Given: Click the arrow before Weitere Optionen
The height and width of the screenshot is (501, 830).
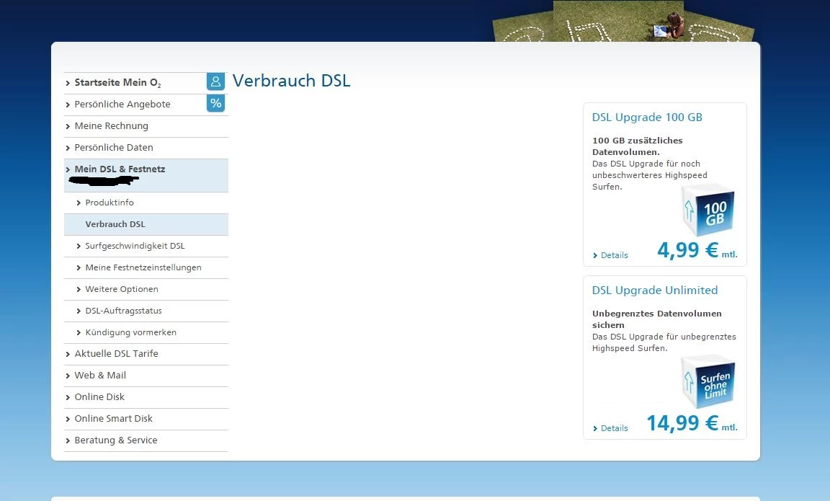Looking at the screenshot, I should point(79,290).
